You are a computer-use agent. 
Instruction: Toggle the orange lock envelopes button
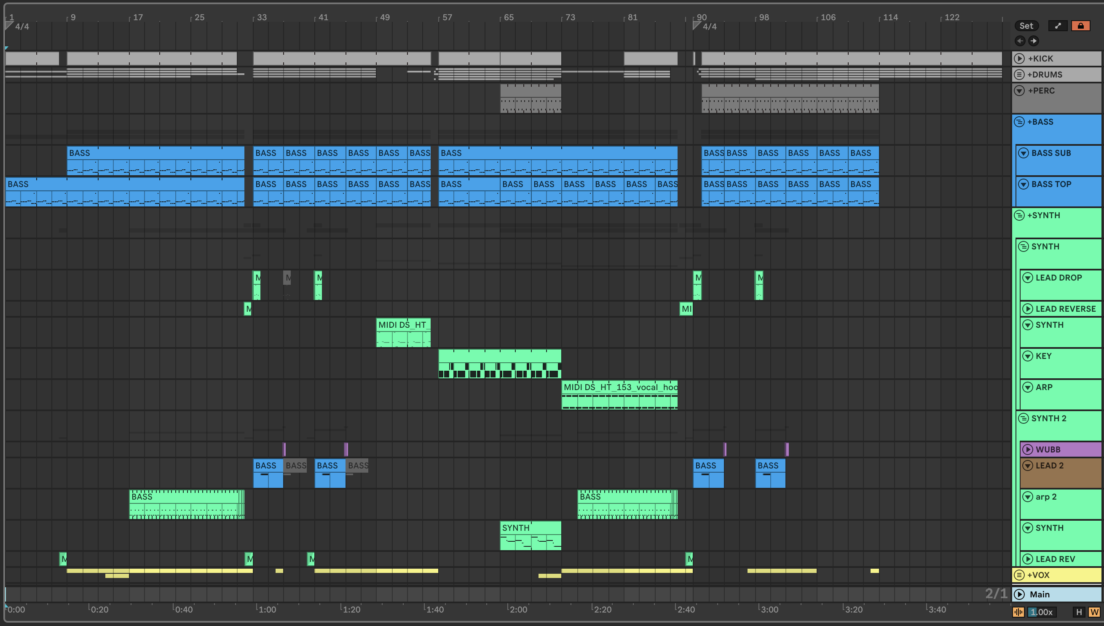click(1080, 26)
